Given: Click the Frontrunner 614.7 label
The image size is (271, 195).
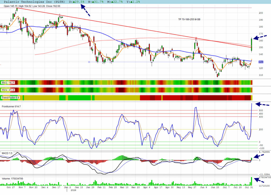Looking at the screenshot, I should pyautogui.click(x=11, y=106).
